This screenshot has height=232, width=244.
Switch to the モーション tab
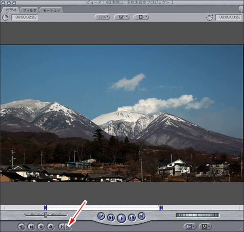(x=52, y=10)
